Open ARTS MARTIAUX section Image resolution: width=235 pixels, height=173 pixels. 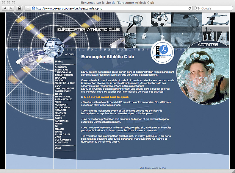pos(63,99)
